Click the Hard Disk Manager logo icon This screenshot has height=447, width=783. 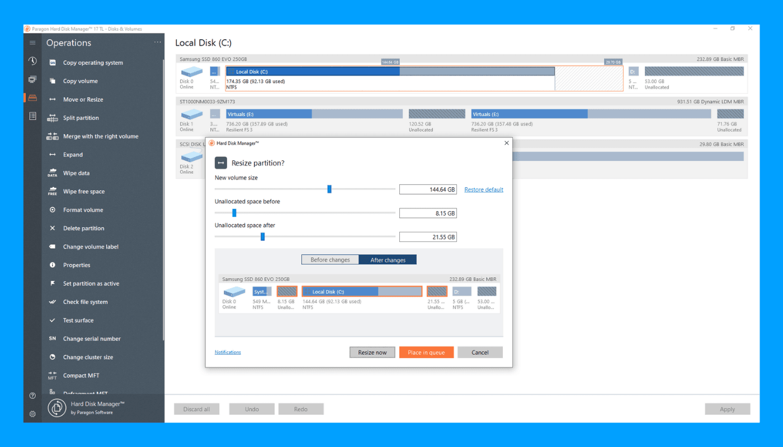point(56,408)
